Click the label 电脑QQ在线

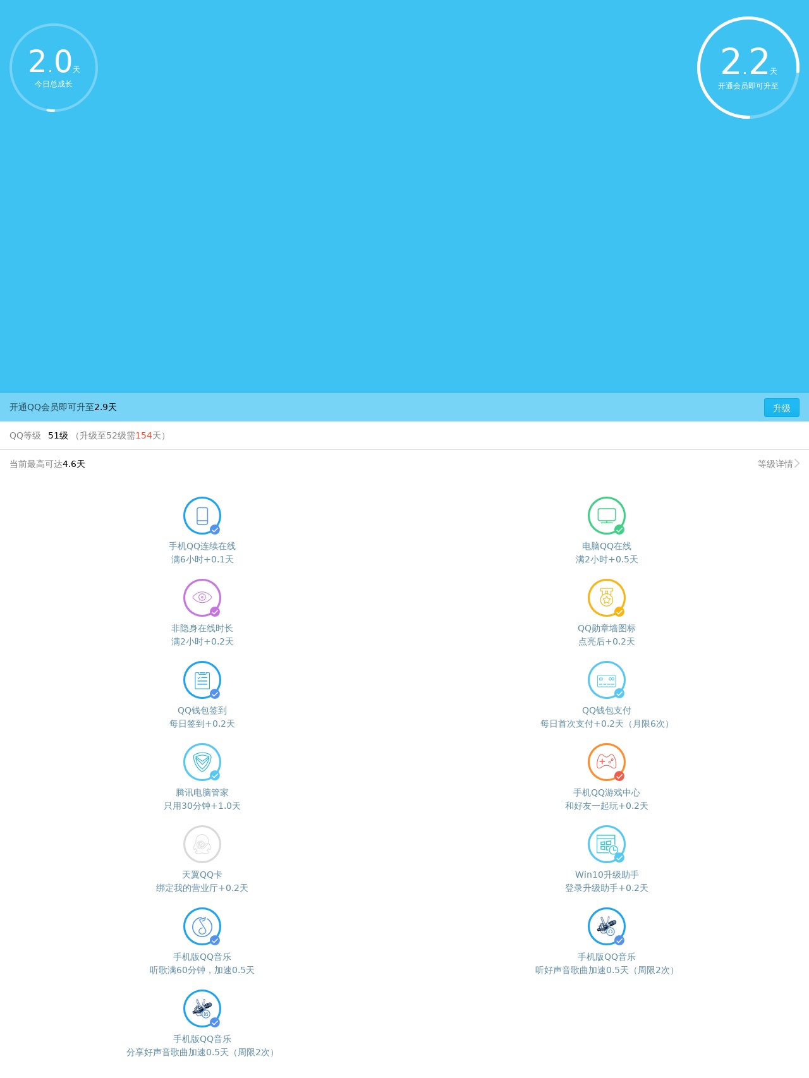tap(607, 546)
